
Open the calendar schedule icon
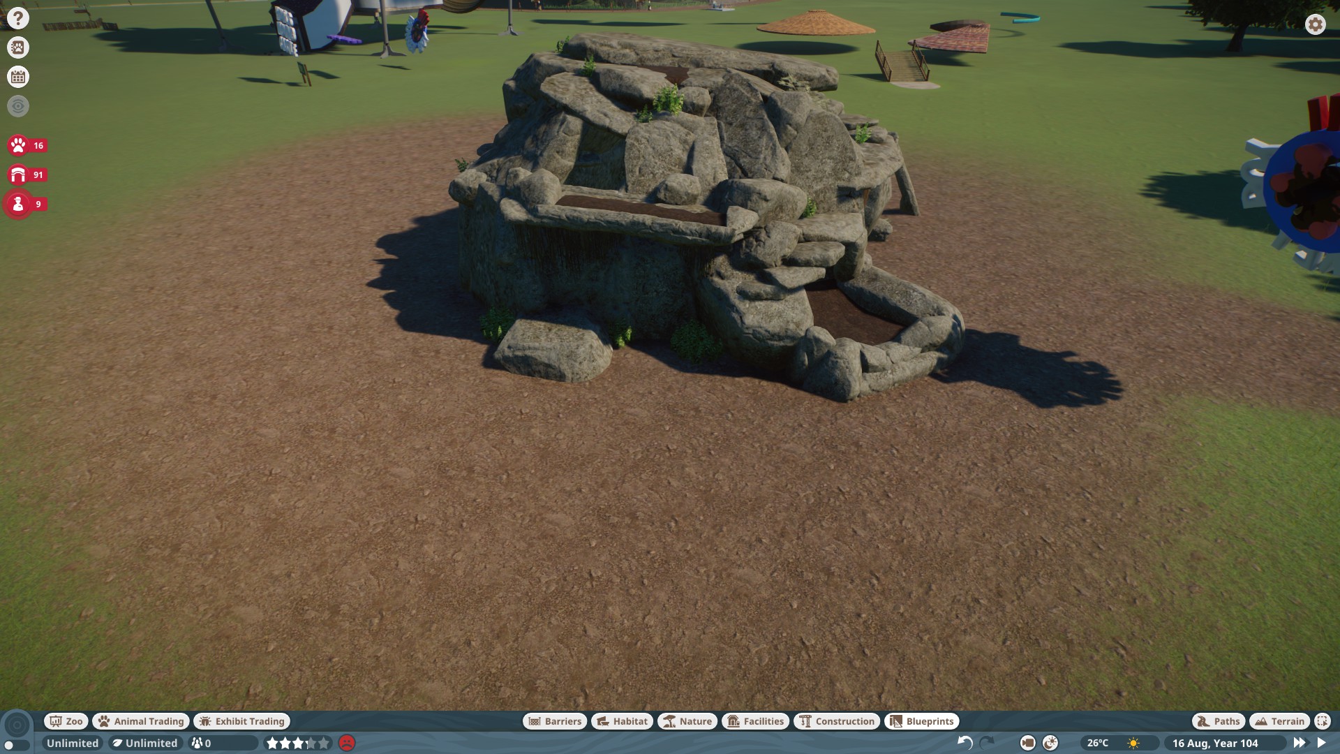[18, 77]
